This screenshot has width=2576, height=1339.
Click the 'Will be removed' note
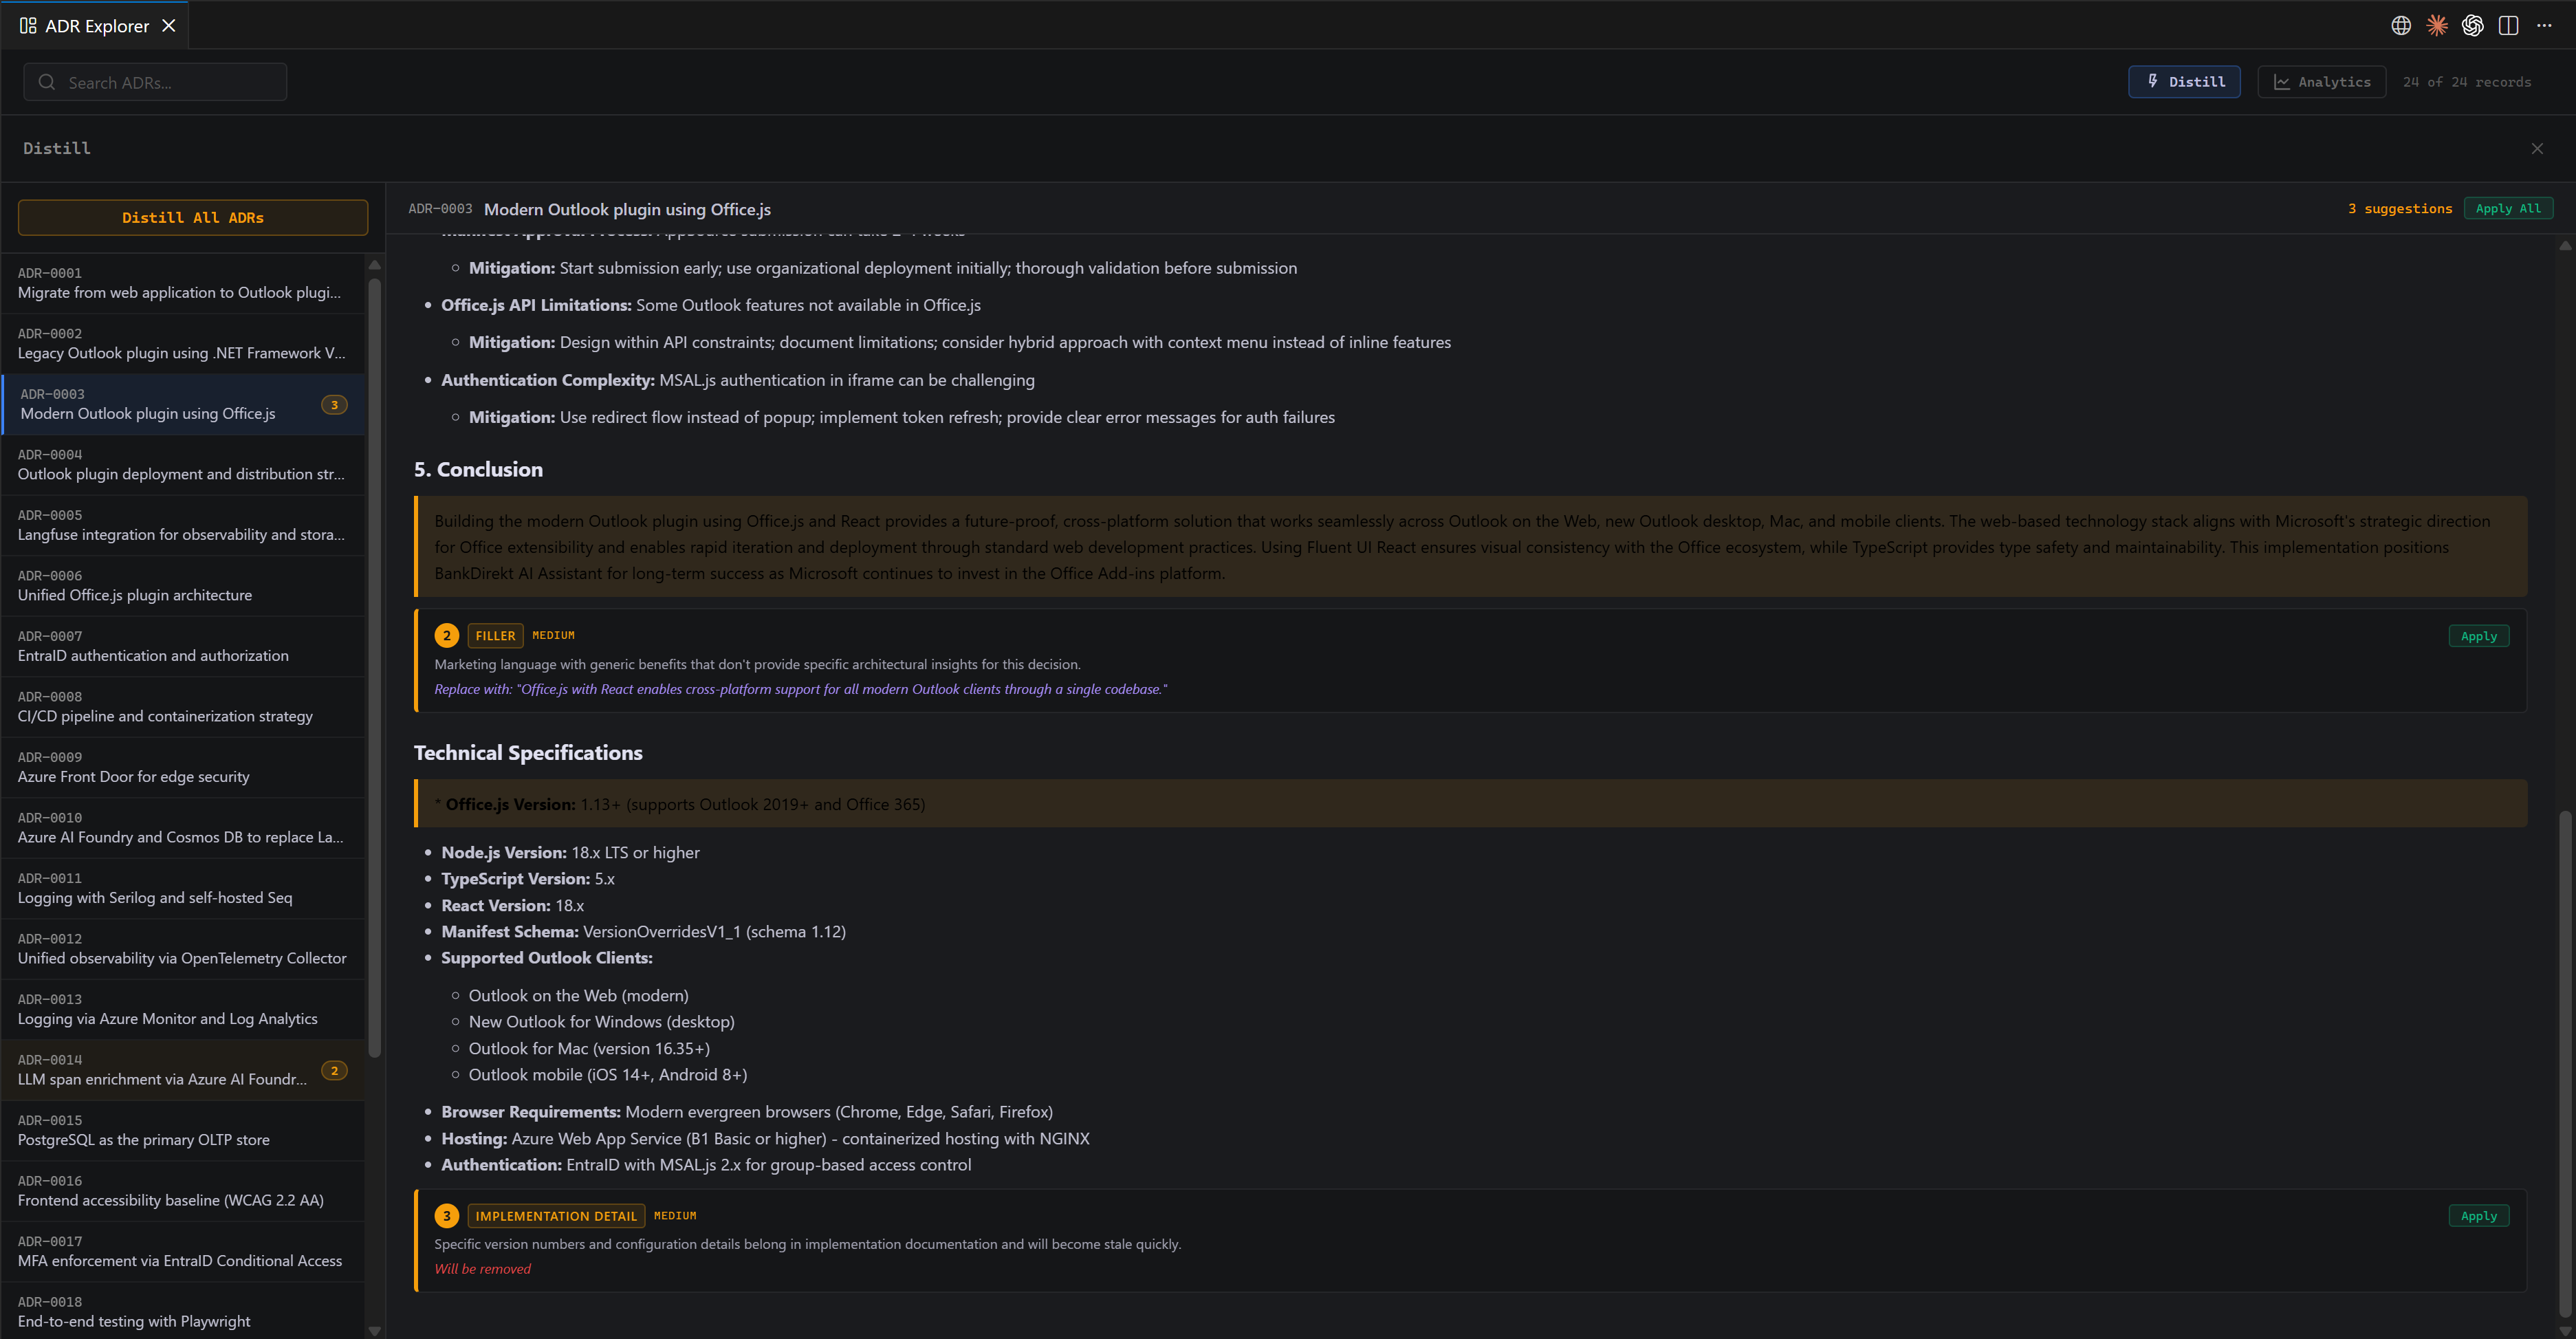pyautogui.click(x=482, y=1269)
